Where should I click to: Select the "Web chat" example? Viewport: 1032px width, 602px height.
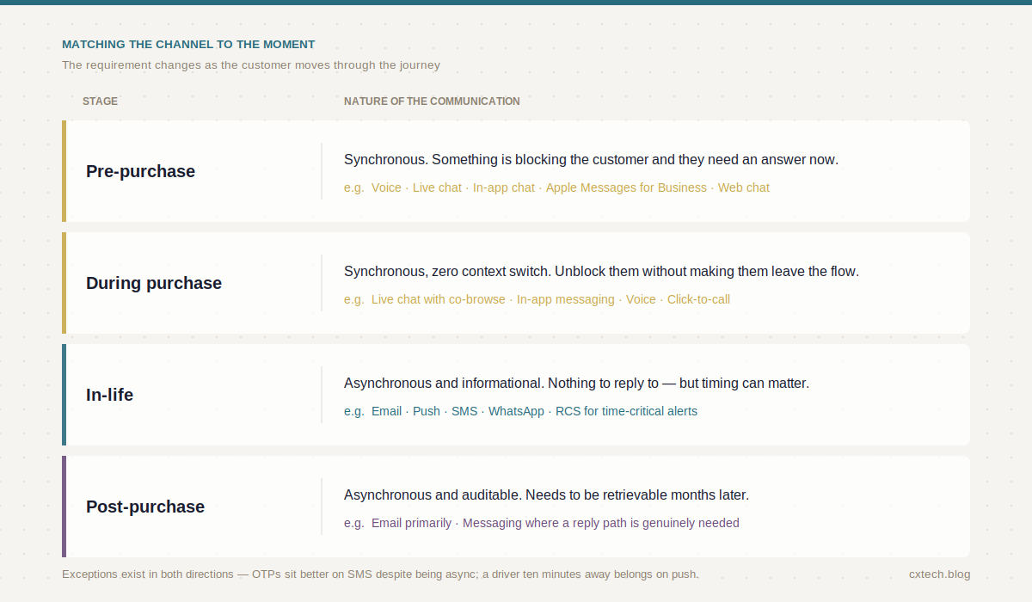point(744,187)
